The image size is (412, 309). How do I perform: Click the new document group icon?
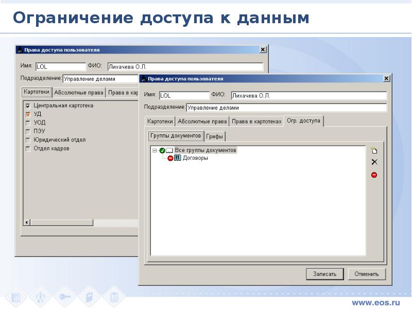(x=374, y=150)
